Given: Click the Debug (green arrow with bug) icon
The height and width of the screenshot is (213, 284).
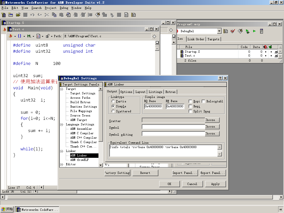Looking at the screenshot, I should click(x=247, y=31).
